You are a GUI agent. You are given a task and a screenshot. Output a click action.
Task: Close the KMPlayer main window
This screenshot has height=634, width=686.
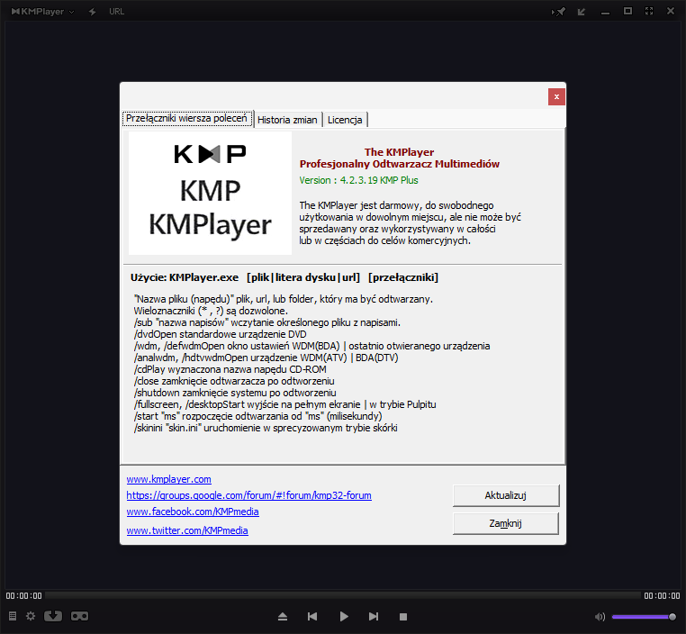671,11
